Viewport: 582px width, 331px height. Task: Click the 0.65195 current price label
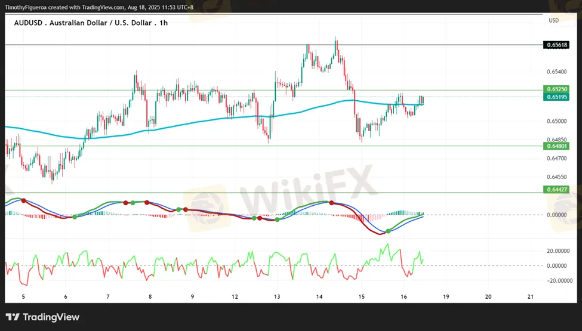556,97
